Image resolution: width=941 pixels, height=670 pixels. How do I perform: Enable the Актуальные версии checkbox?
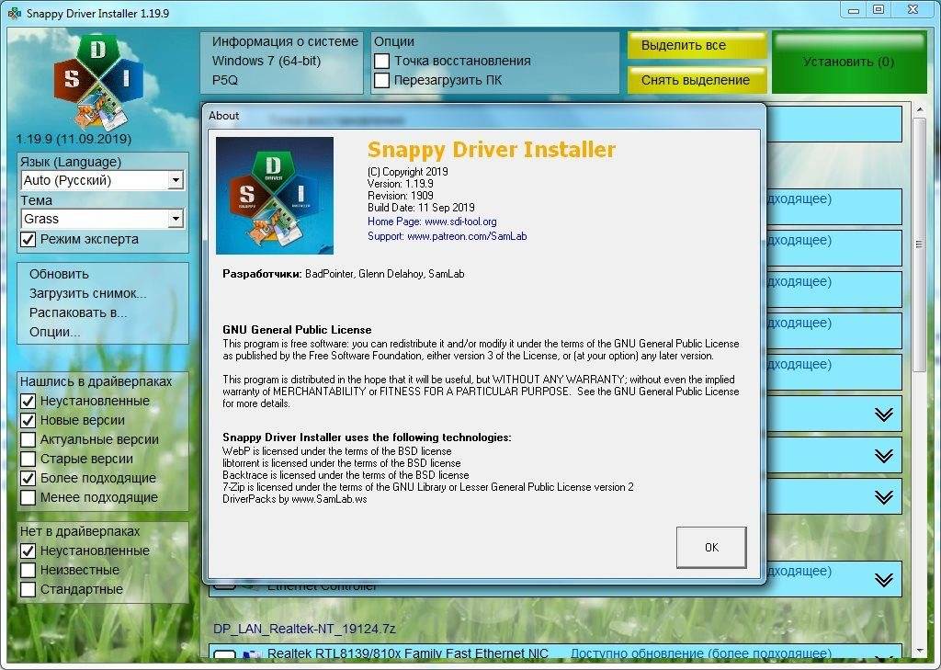(x=28, y=439)
